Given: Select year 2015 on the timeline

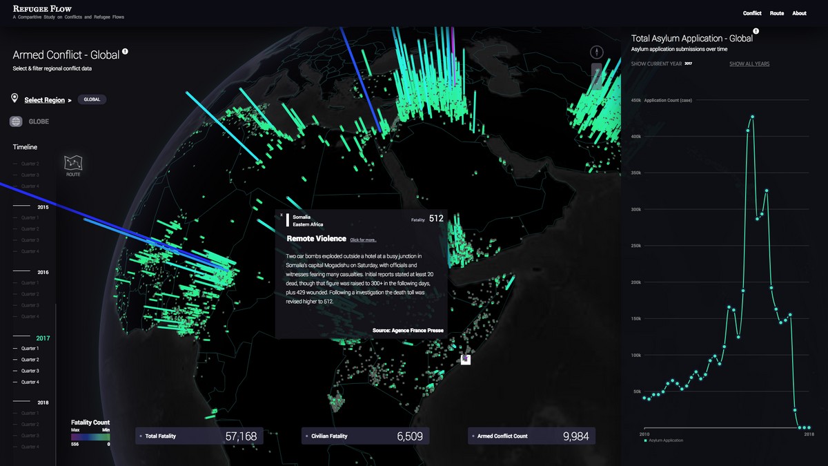Looking at the screenshot, I should pos(43,207).
